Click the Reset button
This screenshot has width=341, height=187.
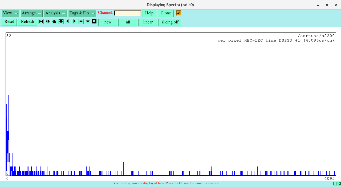coord(9,22)
